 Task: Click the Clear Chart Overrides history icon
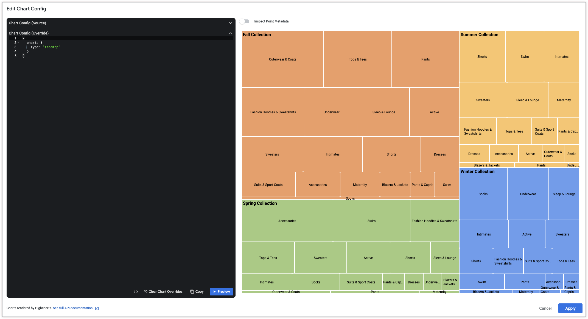pyautogui.click(x=145, y=292)
